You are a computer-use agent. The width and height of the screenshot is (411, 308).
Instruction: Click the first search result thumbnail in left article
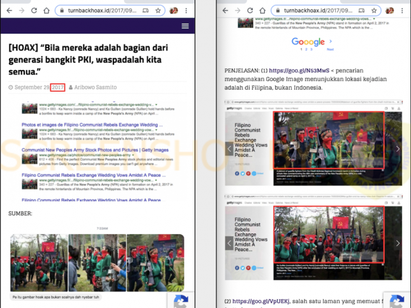tap(29, 108)
